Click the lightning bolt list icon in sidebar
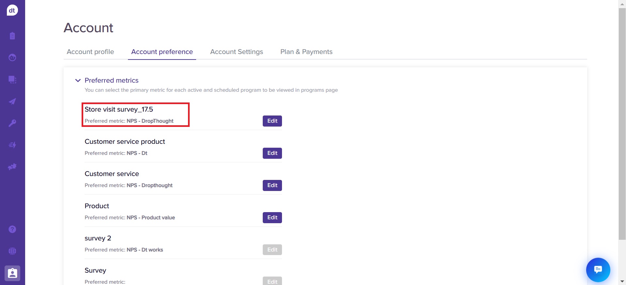626x285 pixels. tap(12, 145)
